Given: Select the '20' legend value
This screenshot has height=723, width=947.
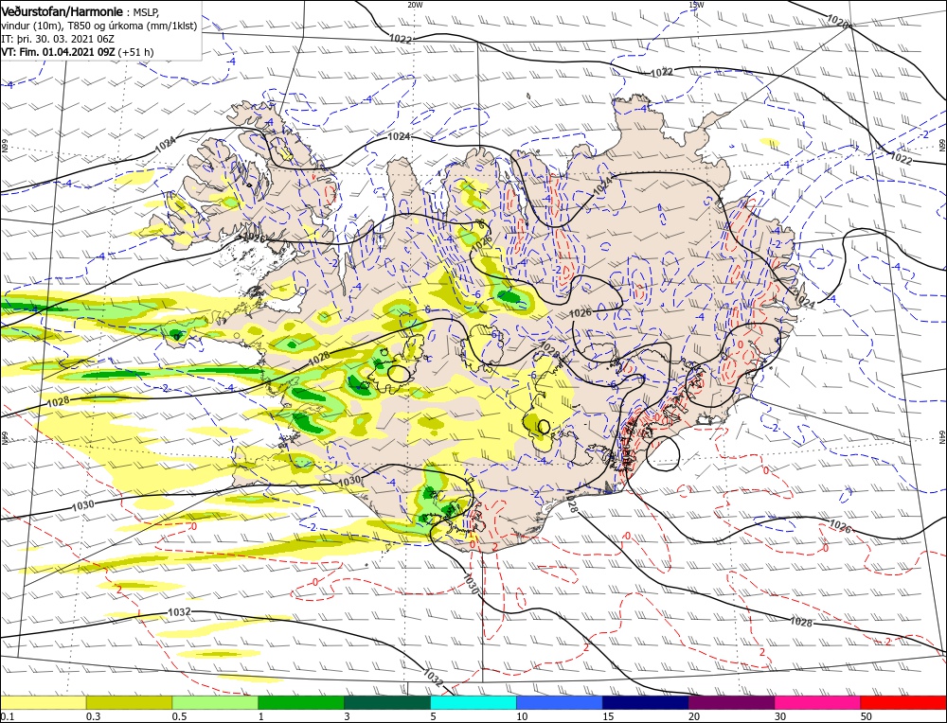Looking at the screenshot, I should tap(694, 716).
